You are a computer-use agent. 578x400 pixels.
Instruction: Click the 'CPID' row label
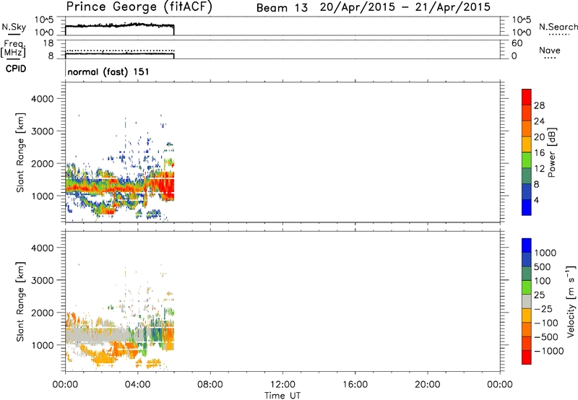pyautogui.click(x=16, y=69)
